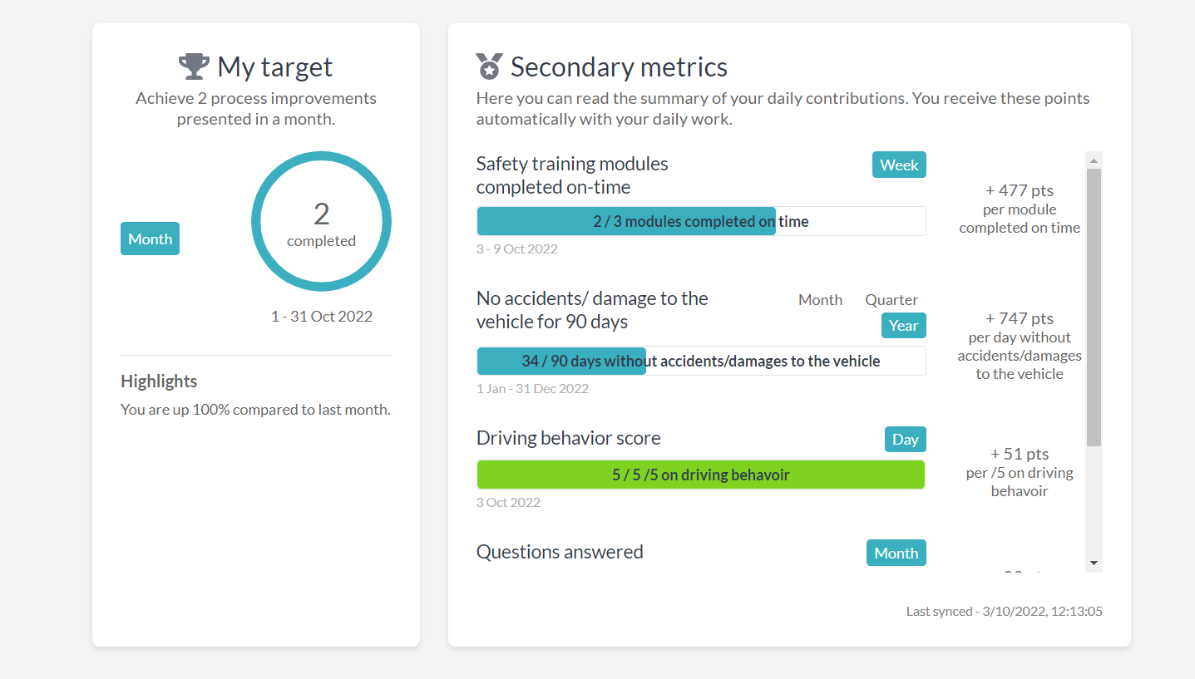Click the Highlights heading
The height and width of the screenshot is (679, 1195).
click(159, 381)
